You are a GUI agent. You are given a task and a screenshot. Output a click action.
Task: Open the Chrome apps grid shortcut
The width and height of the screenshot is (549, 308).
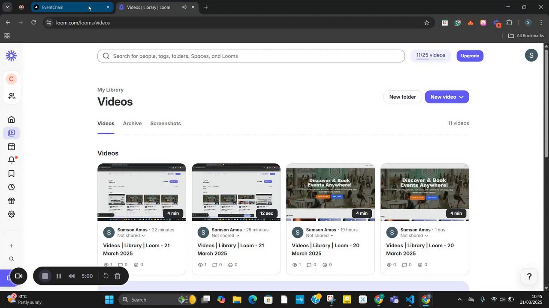(x=7, y=36)
